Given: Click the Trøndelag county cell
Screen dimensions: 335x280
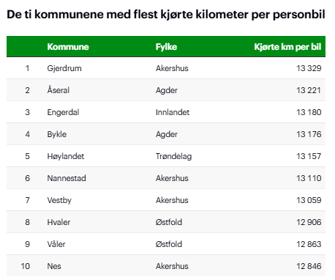Looking at the screenshot, I should [x=174, y=156].
